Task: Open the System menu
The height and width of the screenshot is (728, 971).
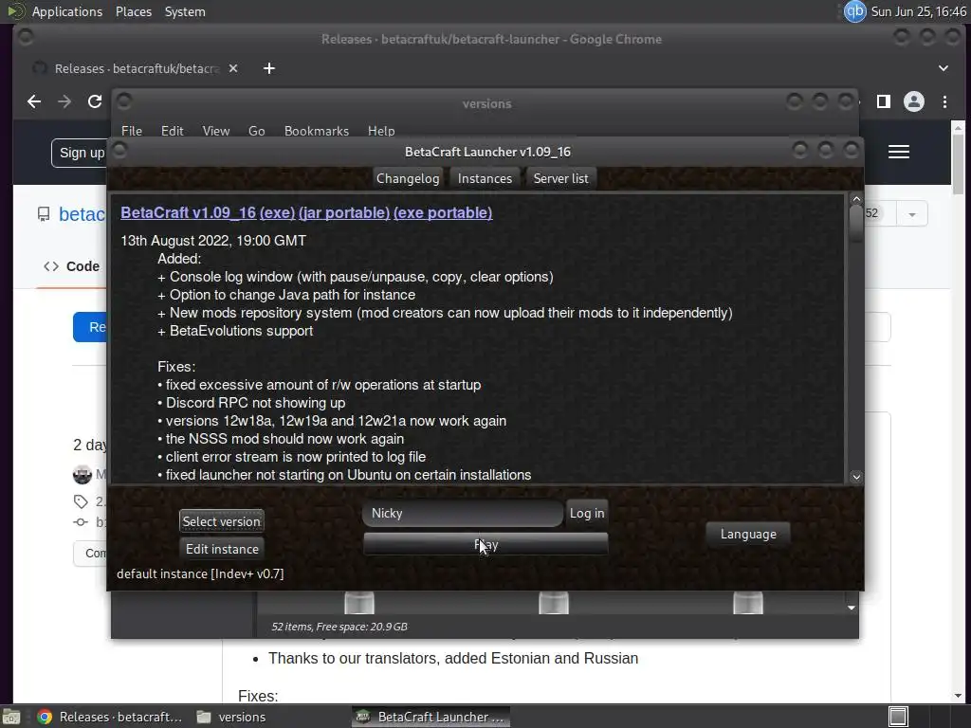Action: (185, 11)
